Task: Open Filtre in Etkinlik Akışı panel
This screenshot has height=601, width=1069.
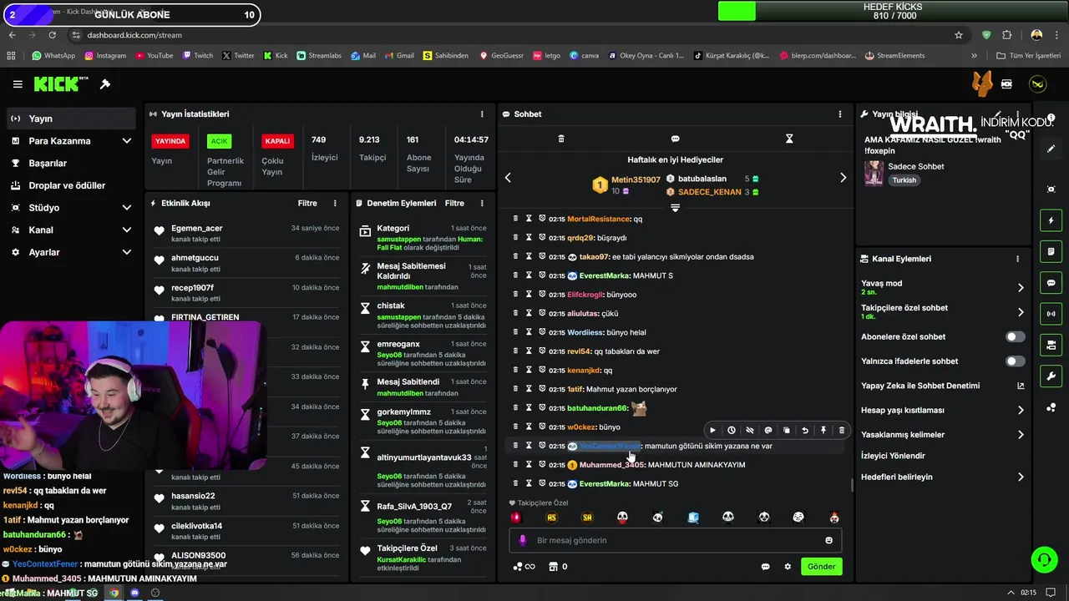Action: click(307, 203)
